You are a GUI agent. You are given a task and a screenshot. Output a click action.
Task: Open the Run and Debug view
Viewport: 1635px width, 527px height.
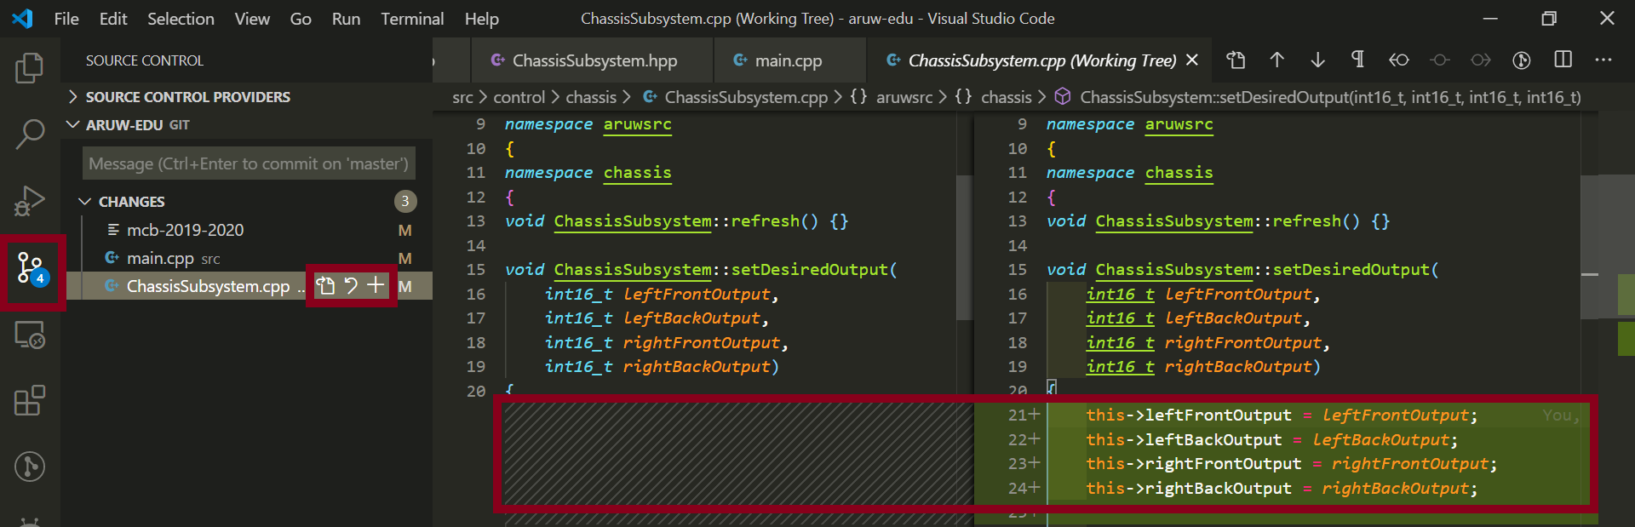(x=30, y=201)
